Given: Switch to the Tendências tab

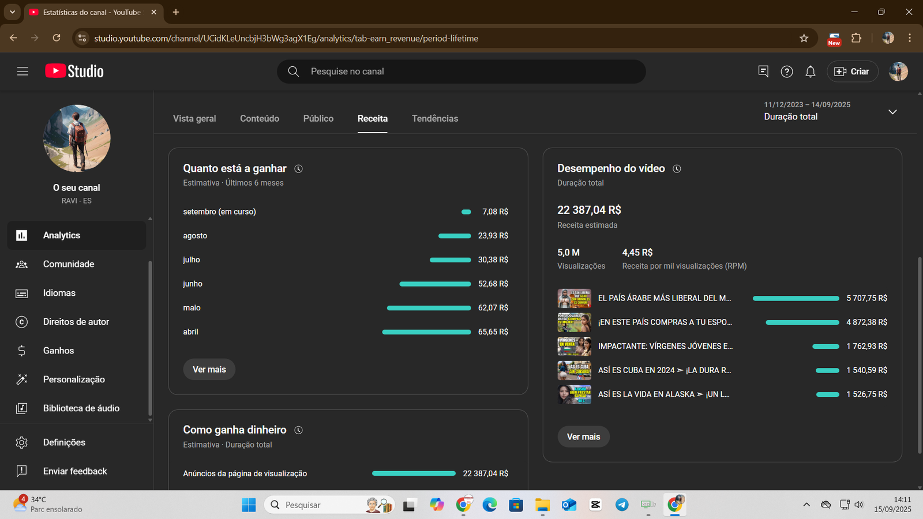Looking at the screenshot, I should [434, 118].
